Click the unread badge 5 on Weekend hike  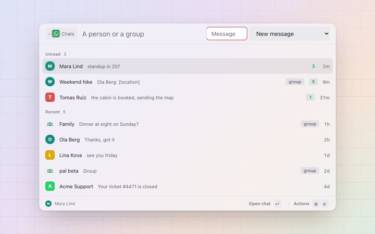point(313,82)
